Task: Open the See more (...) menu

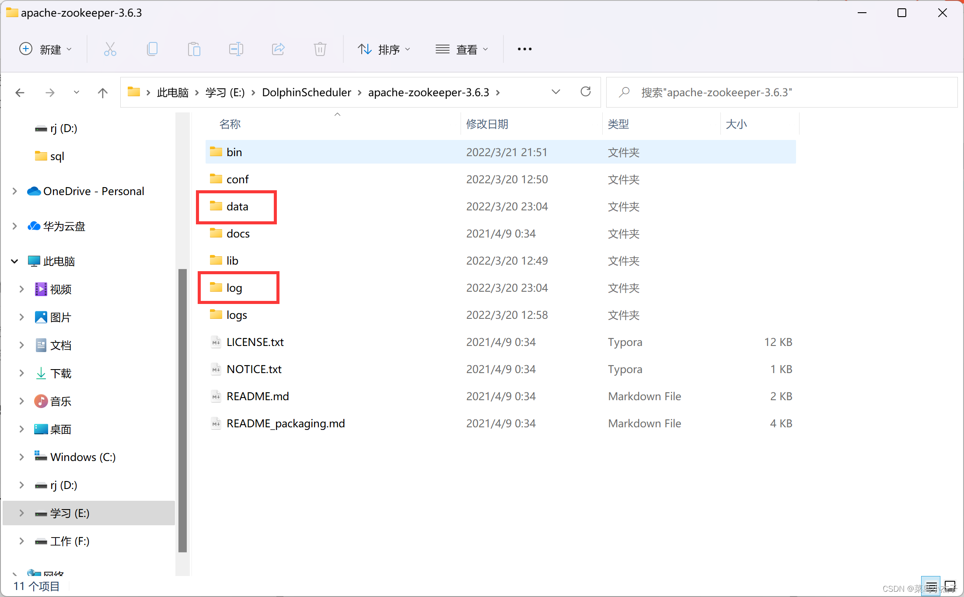Action: point(524,49)
